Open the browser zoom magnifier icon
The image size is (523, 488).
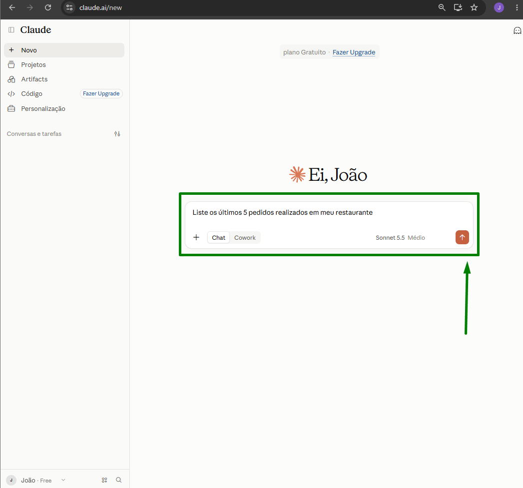(442, 7)
